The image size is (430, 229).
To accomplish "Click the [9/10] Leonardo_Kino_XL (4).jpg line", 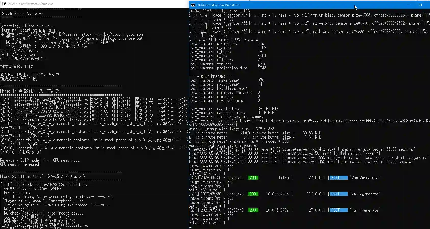I will point(94,140).
